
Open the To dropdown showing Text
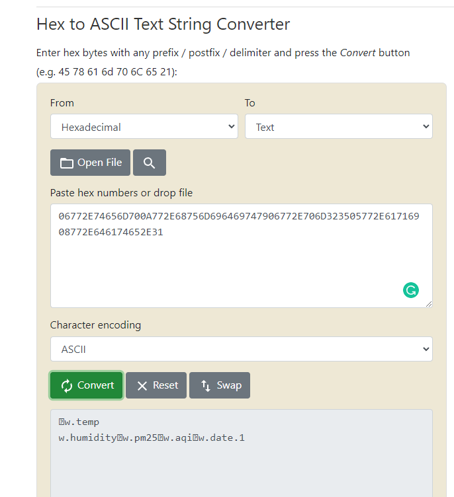point(339,126)
